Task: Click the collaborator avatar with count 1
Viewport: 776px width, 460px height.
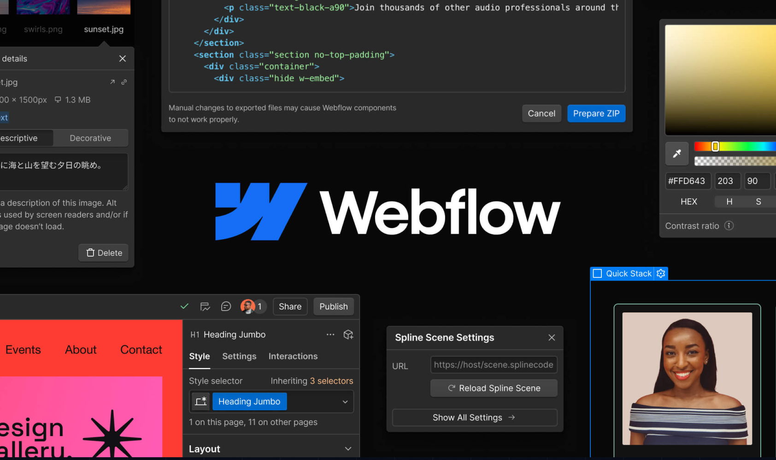Action: click(253, 306)
